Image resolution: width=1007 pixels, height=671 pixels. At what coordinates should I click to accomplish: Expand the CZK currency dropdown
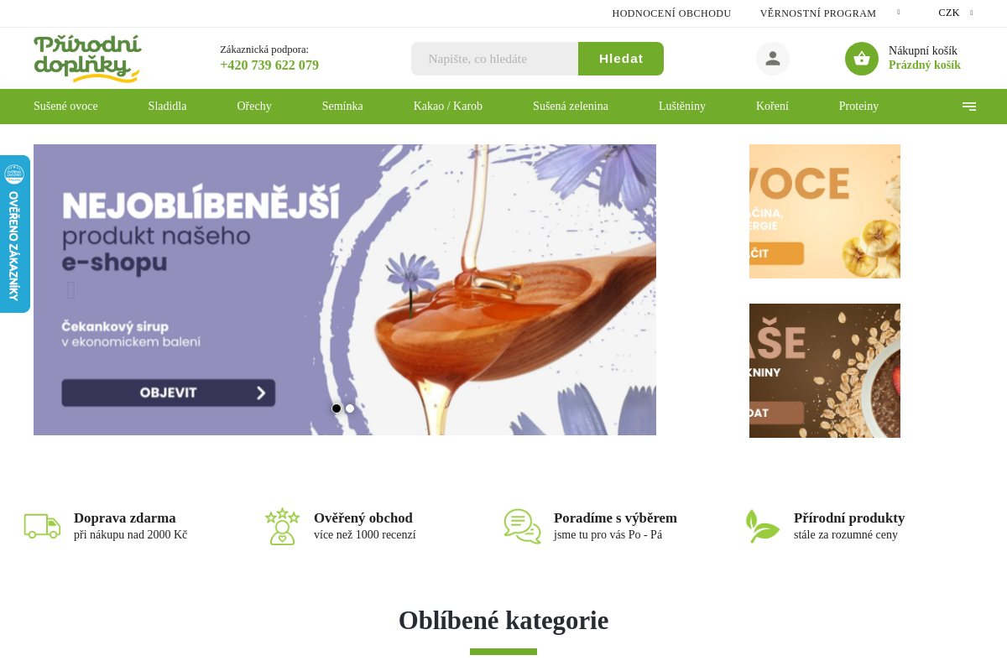(x=955, y=13)
